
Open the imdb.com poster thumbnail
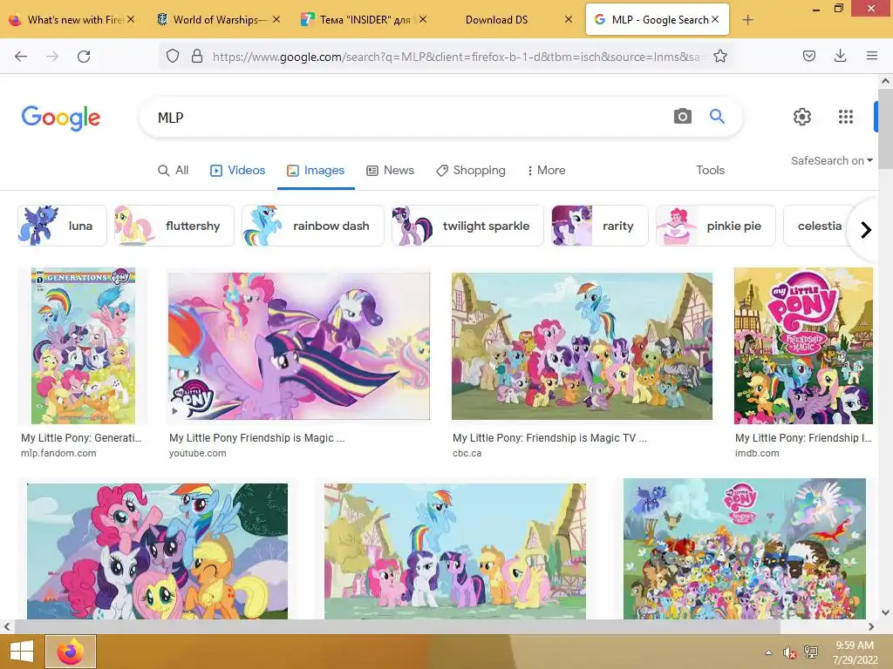803,346
